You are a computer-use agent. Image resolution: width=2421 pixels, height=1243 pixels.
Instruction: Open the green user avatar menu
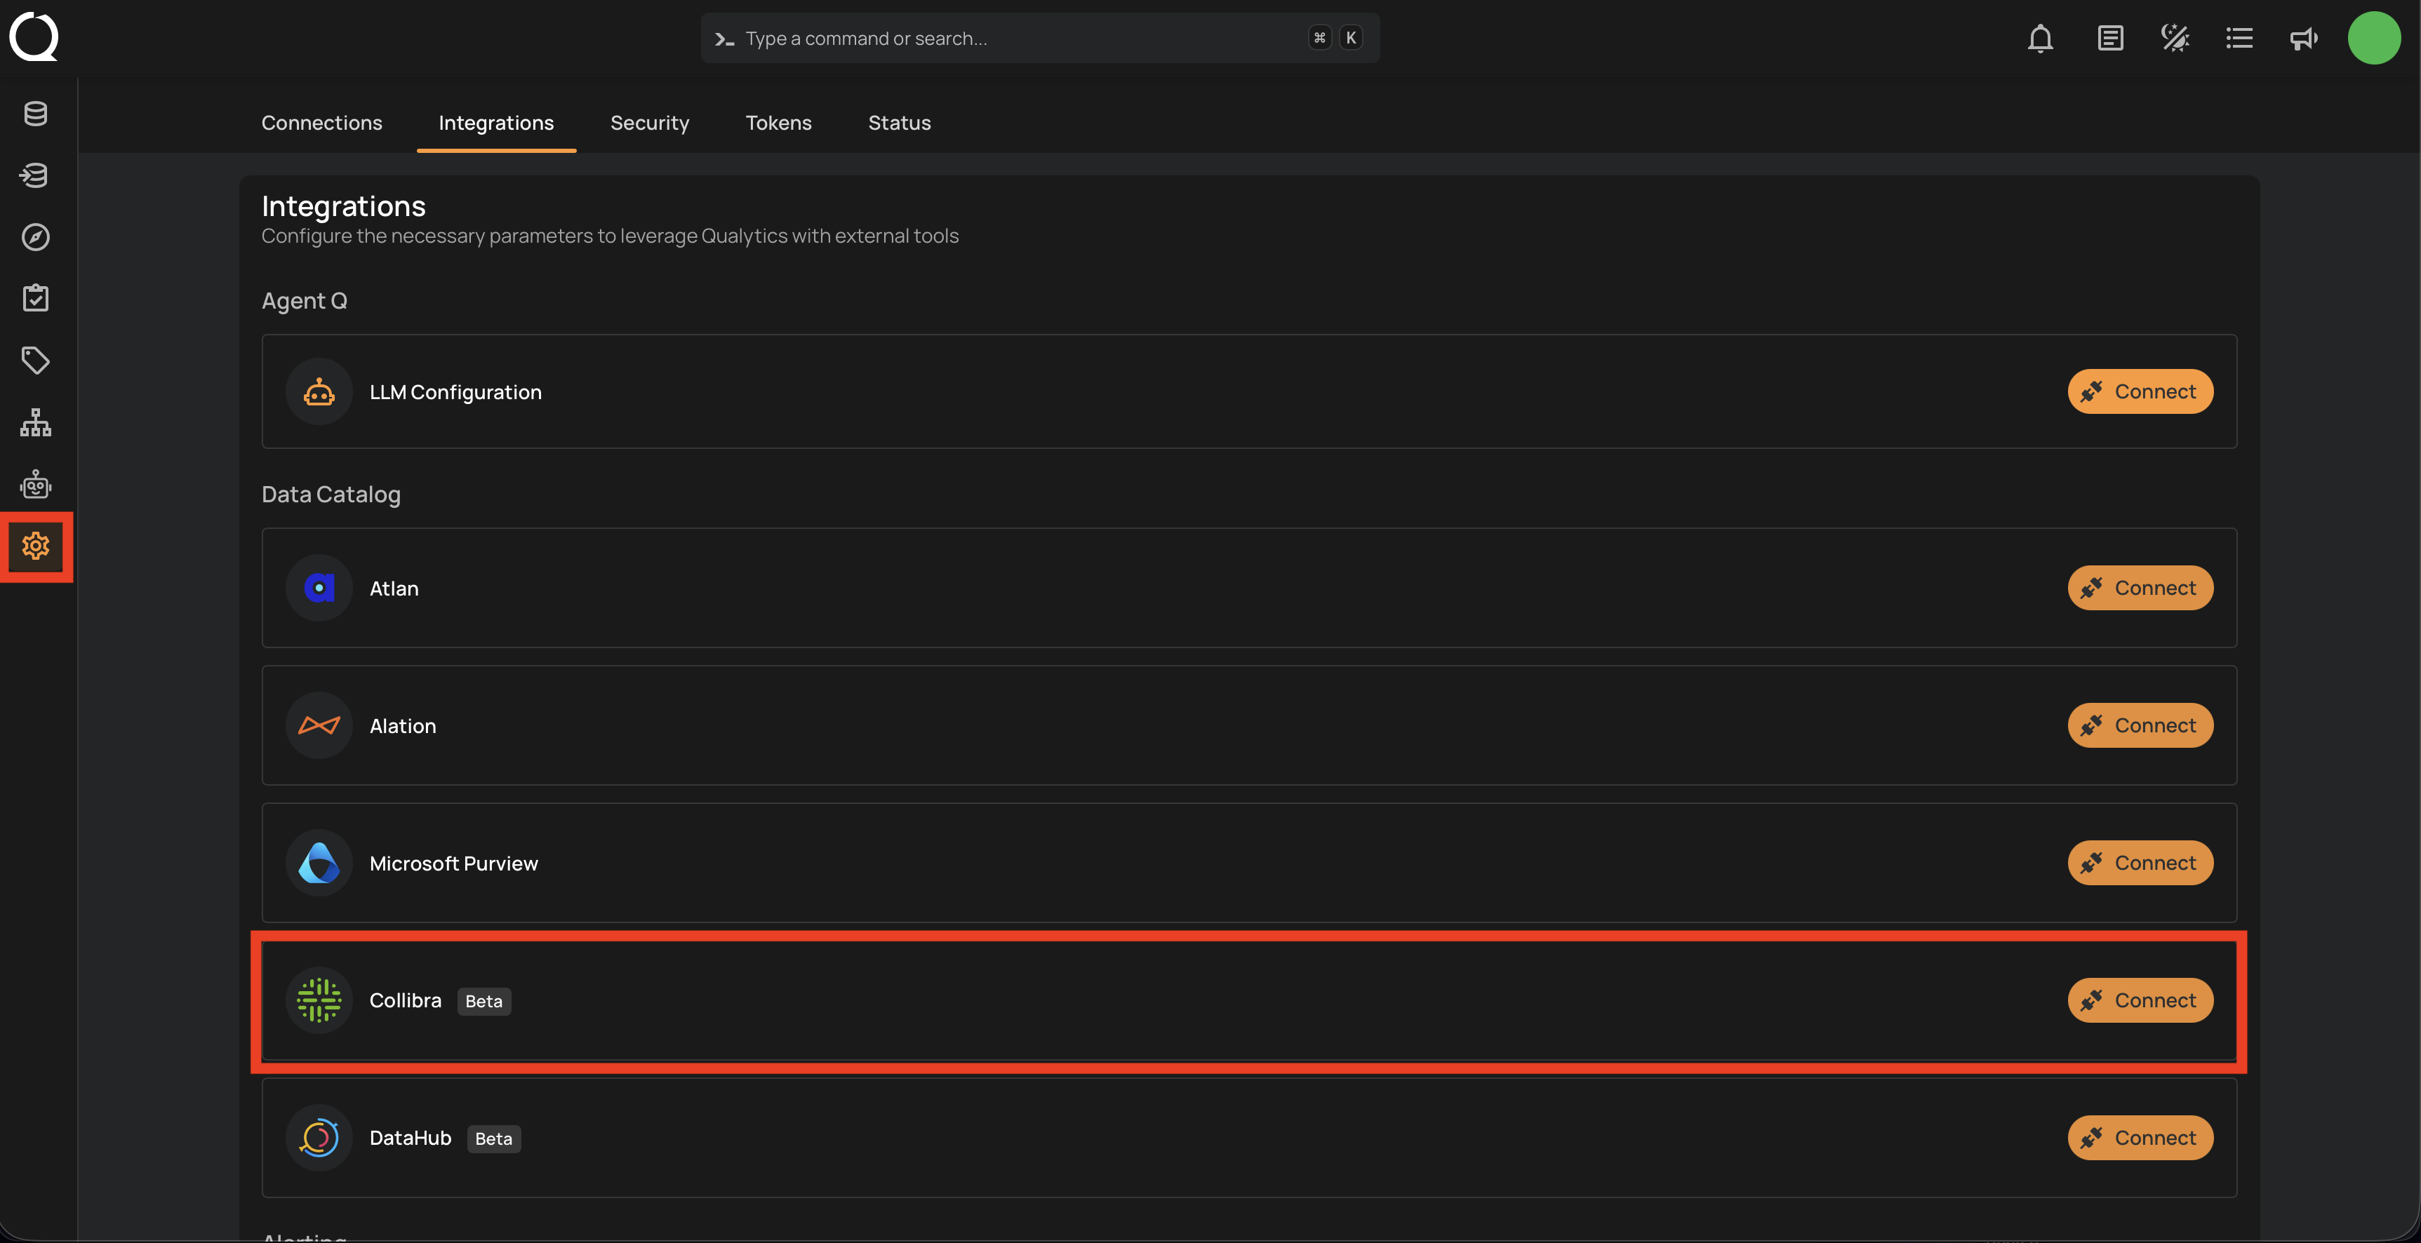coord(2373,39)
